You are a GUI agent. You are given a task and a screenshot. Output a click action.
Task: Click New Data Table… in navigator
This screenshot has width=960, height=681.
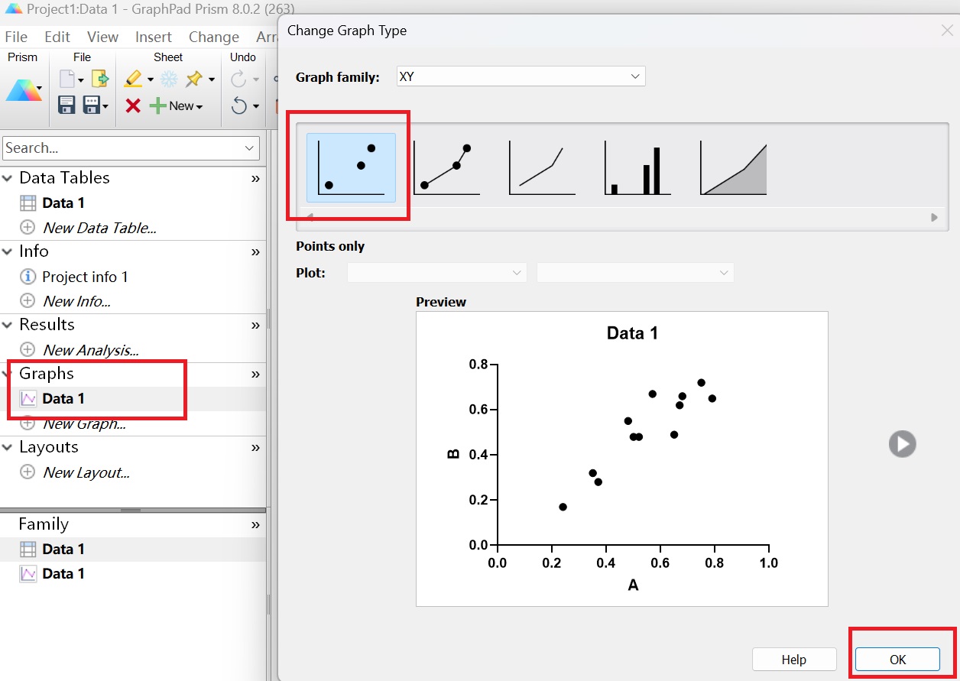click(99, 228)
